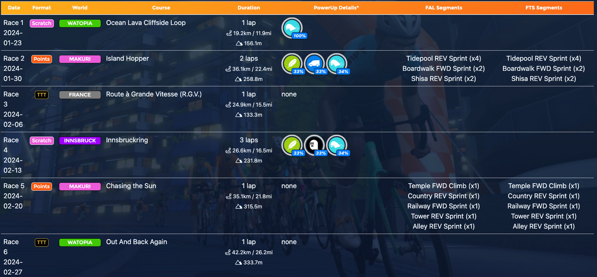597x277 pixels.
Task: Click elevation icon beside 333.7m
Action: click(x=239, y=262)
